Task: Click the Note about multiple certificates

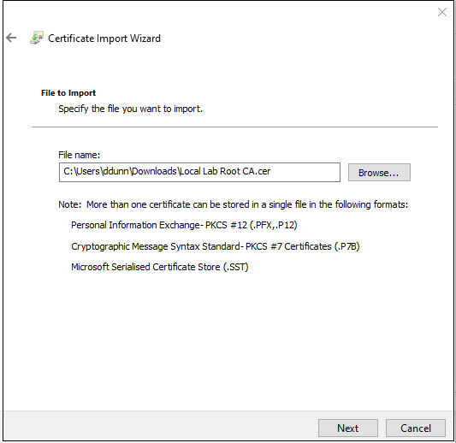Action: tap(234, 204)
